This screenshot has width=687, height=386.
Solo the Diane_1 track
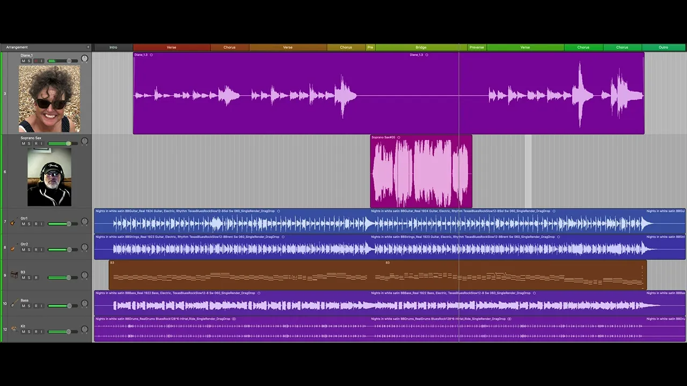[x=29, y=61]
